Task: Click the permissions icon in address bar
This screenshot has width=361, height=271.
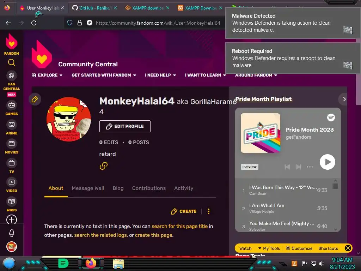Action: pyautogui.click(x=90, y=23)
